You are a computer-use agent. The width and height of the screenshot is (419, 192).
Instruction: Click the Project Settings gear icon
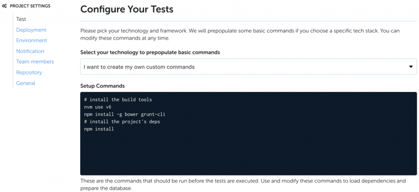4,6
